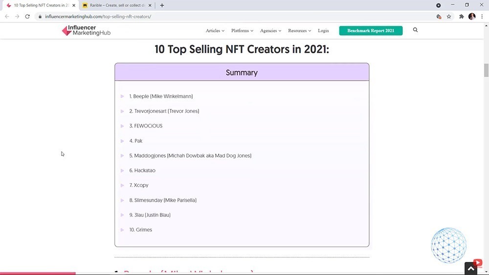Expand the Platforms menu
489x275 pixels.
pos(242,30)
